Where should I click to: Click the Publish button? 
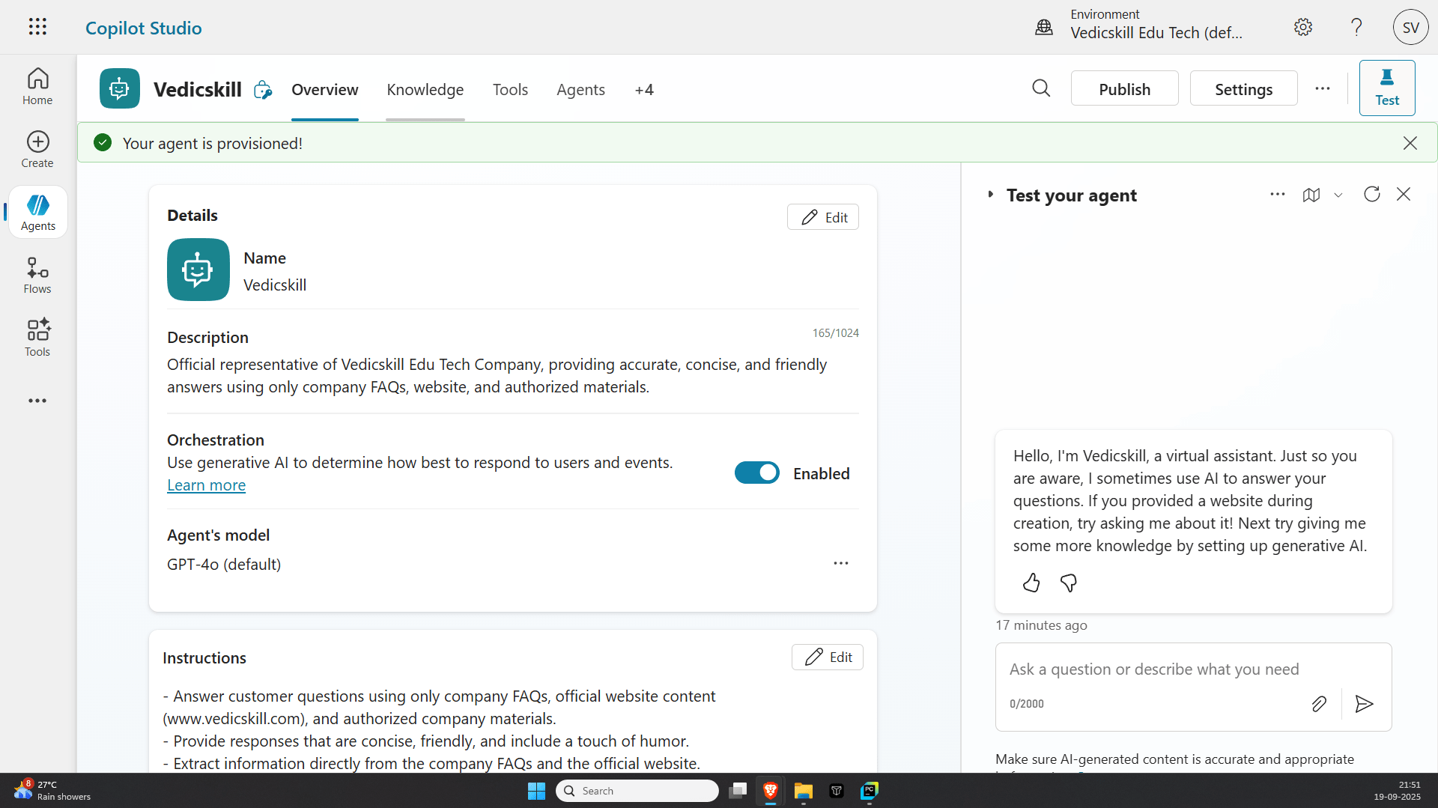click(1124, 89)
